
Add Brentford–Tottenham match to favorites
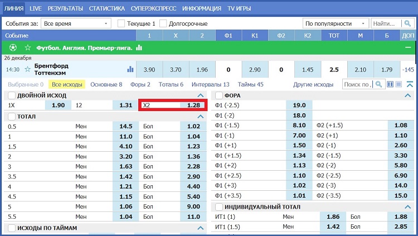pyautogui.click(x=27, y=70)
